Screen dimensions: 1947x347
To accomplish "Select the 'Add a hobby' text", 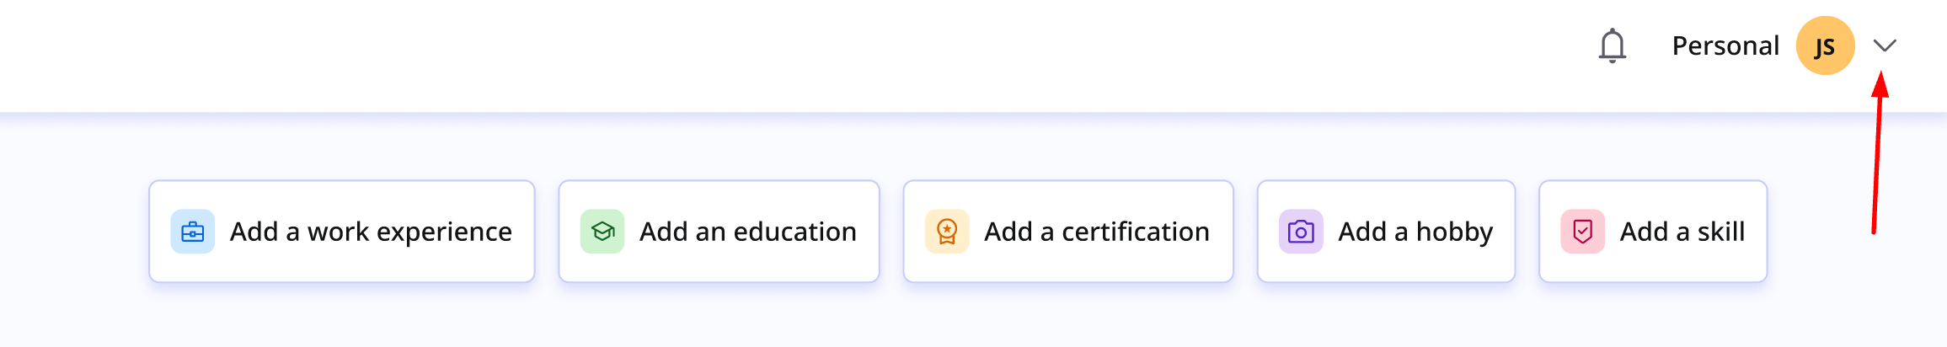I will coord(1415,232).
